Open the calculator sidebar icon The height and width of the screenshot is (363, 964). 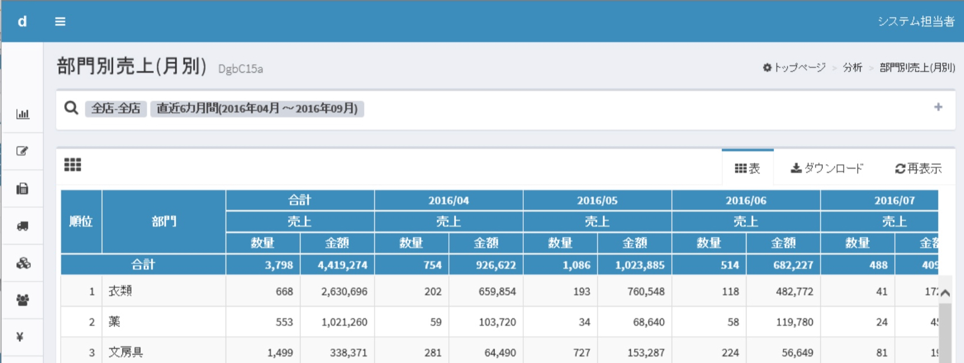[23, 188]
